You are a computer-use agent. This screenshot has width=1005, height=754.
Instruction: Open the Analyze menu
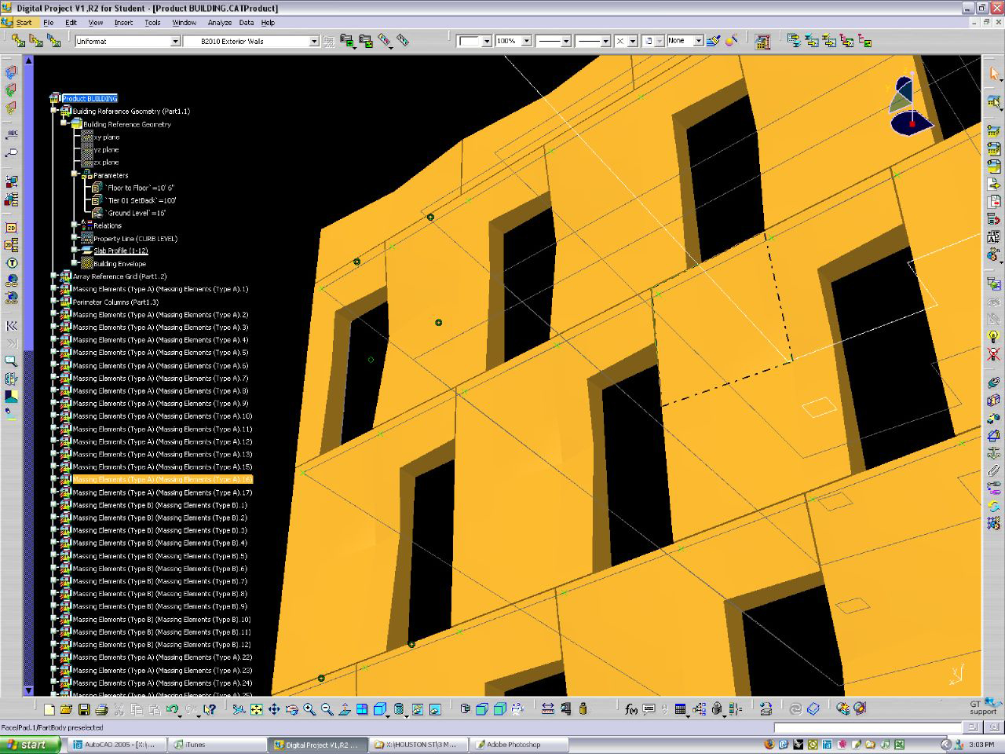pyautogui.click(x=219, y=23)
